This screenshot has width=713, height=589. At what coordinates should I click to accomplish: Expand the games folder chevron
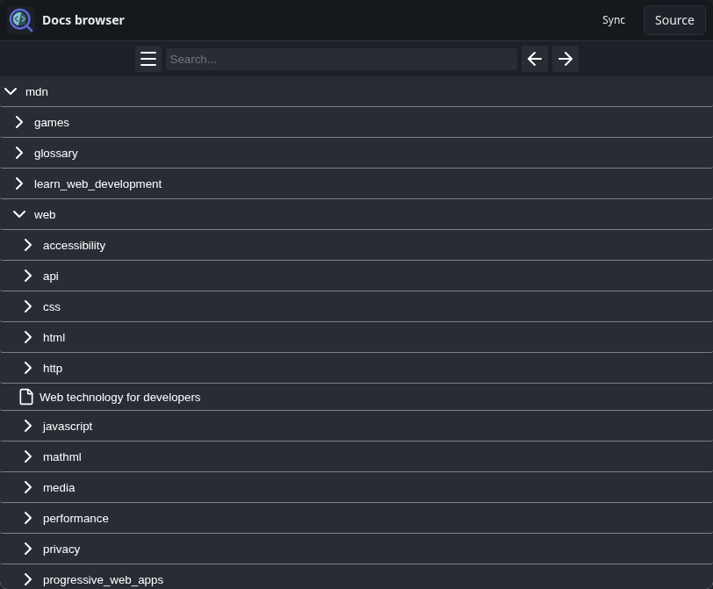tap(19, 122)
